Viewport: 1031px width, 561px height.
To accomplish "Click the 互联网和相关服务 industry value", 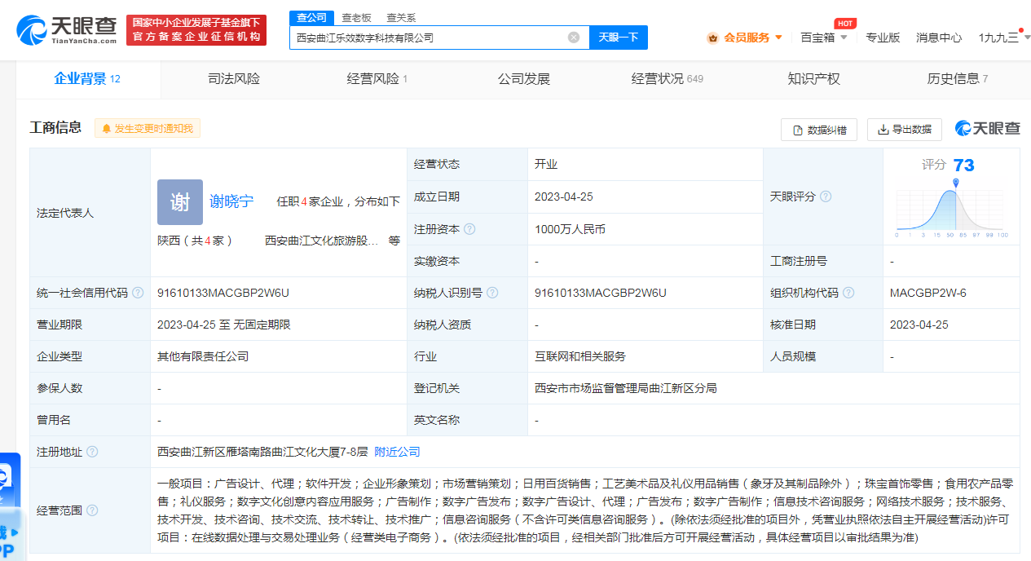I will point(580,356).
